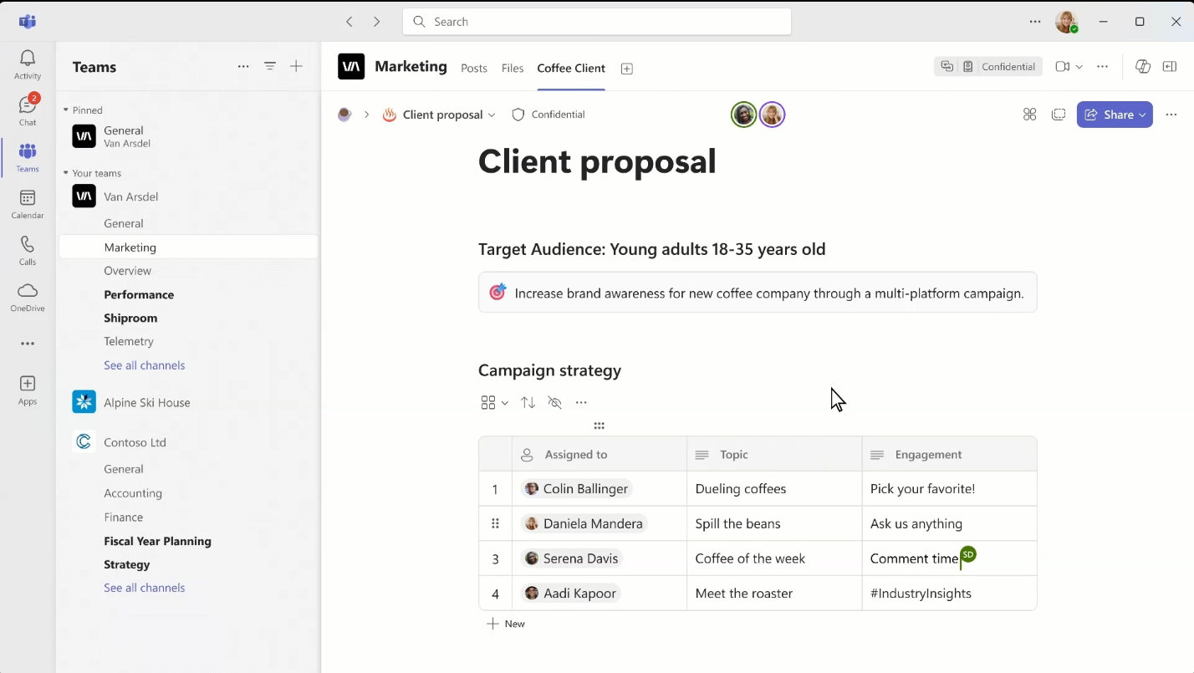Click in the Search box
Viewport: 1194px width, 673px height.
[x=597, y=22]
